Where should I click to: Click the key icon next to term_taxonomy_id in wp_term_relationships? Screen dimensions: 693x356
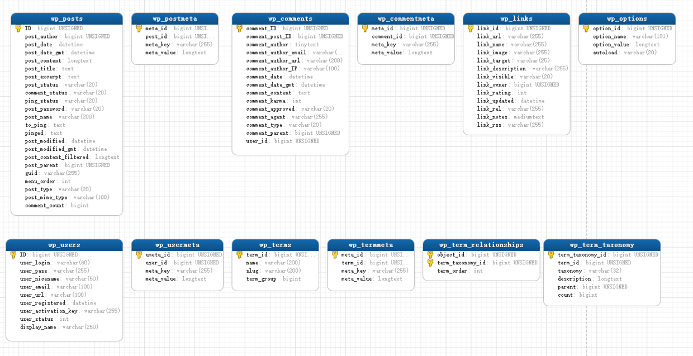[x=430, y=263]
